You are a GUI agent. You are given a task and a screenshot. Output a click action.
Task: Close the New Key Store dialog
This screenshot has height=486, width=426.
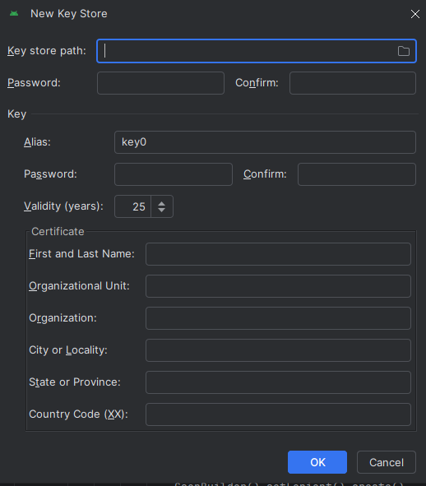click(x=414, y=14)
